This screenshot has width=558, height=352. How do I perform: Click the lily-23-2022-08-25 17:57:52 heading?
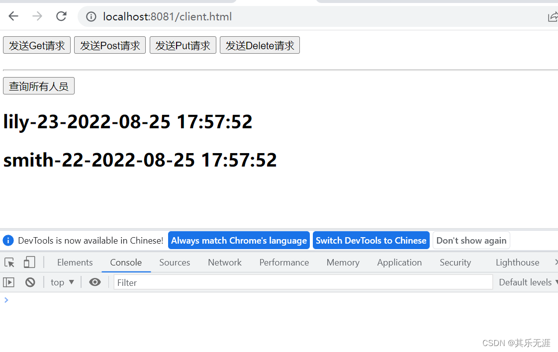[x=128, y=122]
